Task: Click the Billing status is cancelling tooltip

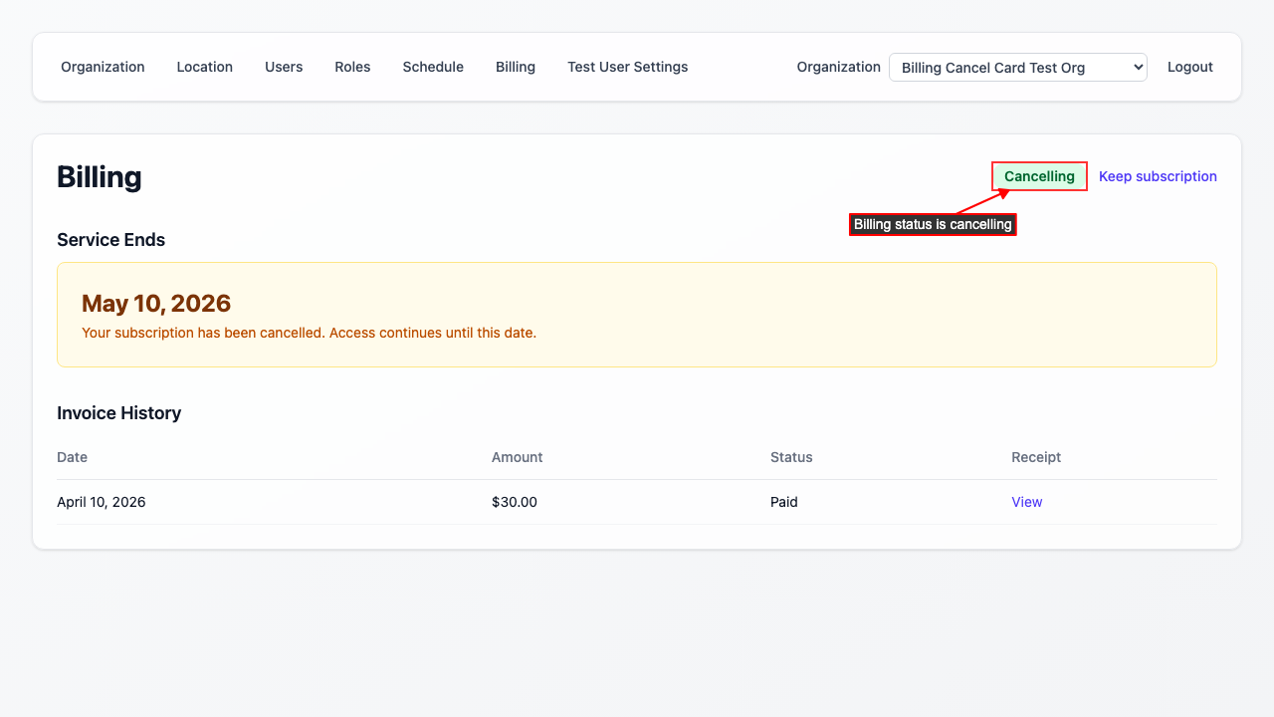Action: [x=933, y=224]
